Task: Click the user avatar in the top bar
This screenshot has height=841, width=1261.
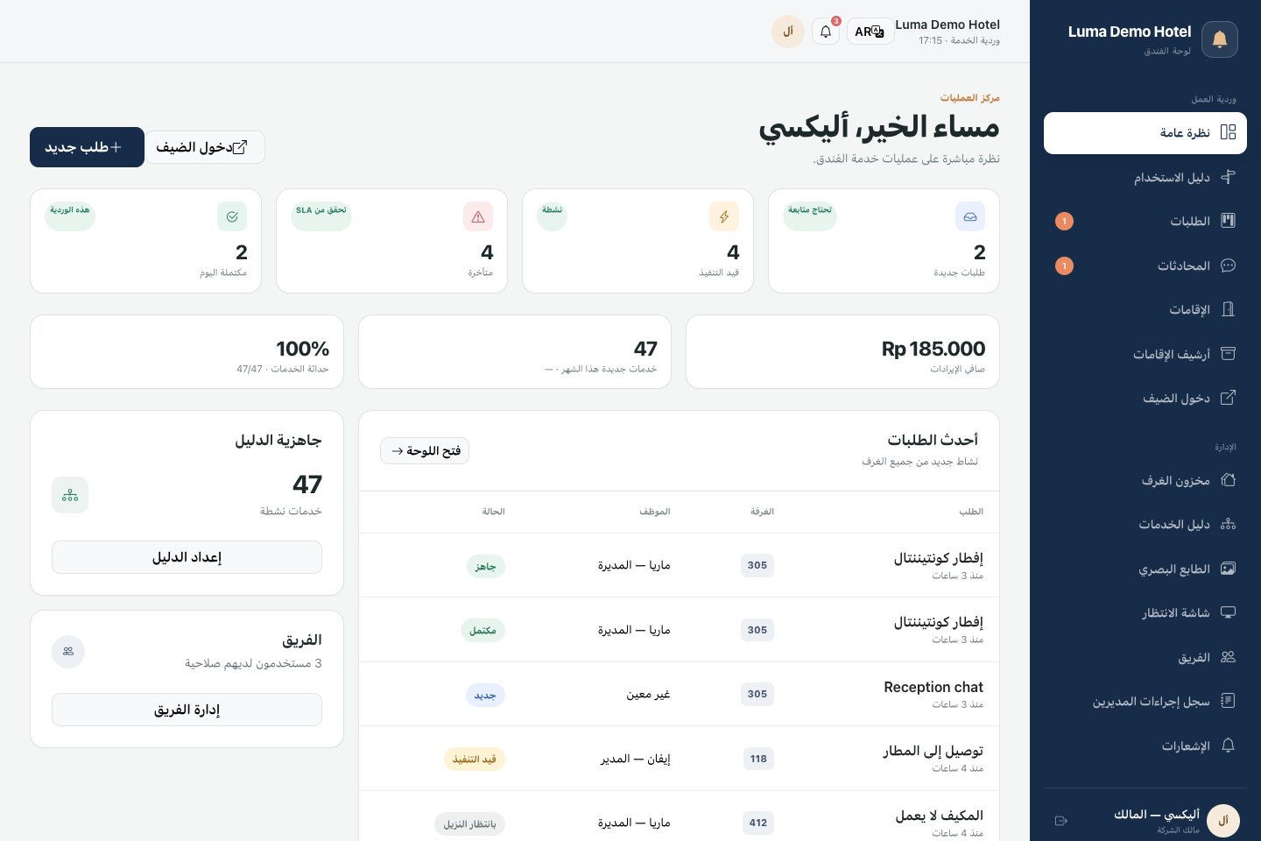Action: pos(788,32)
